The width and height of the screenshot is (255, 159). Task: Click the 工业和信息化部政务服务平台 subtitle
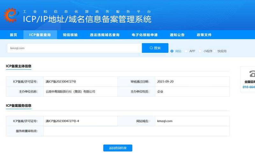click(x=87, y=11)
